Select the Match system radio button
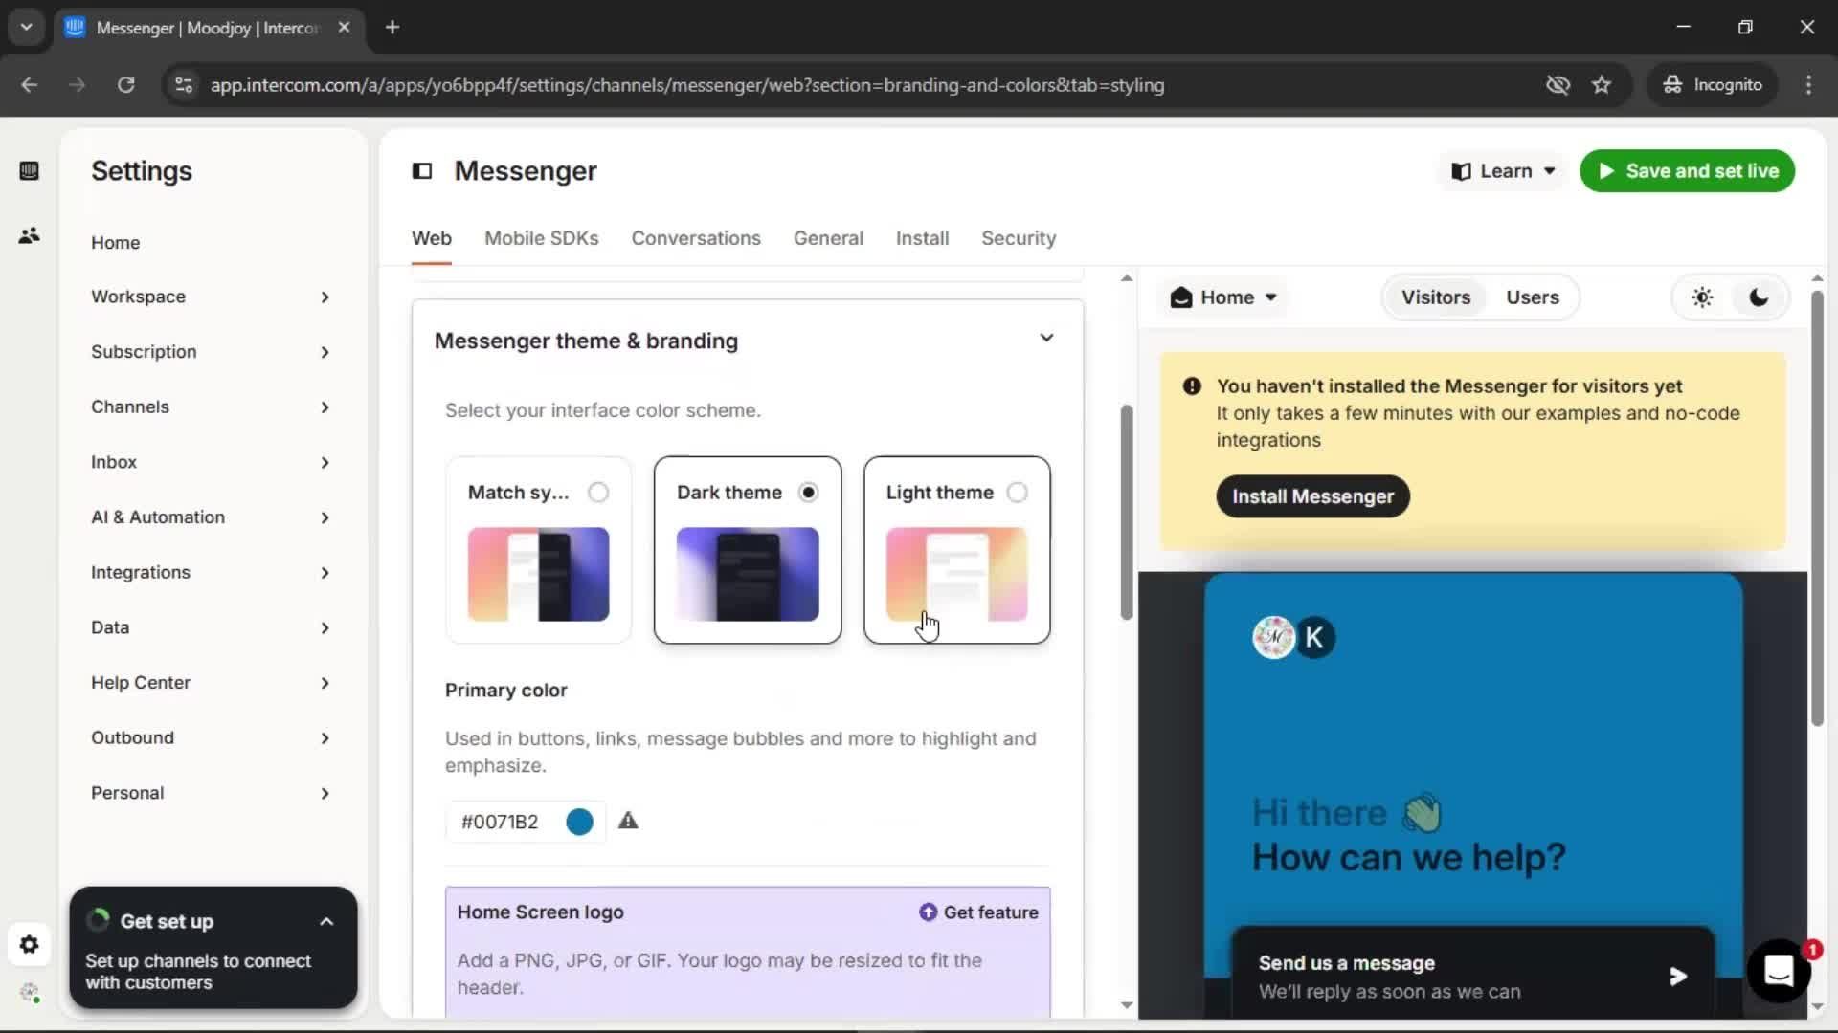 [x=598, y=493]
